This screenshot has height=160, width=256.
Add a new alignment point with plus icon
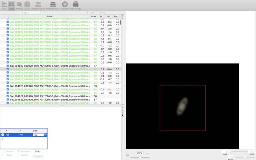coord(2,139)
